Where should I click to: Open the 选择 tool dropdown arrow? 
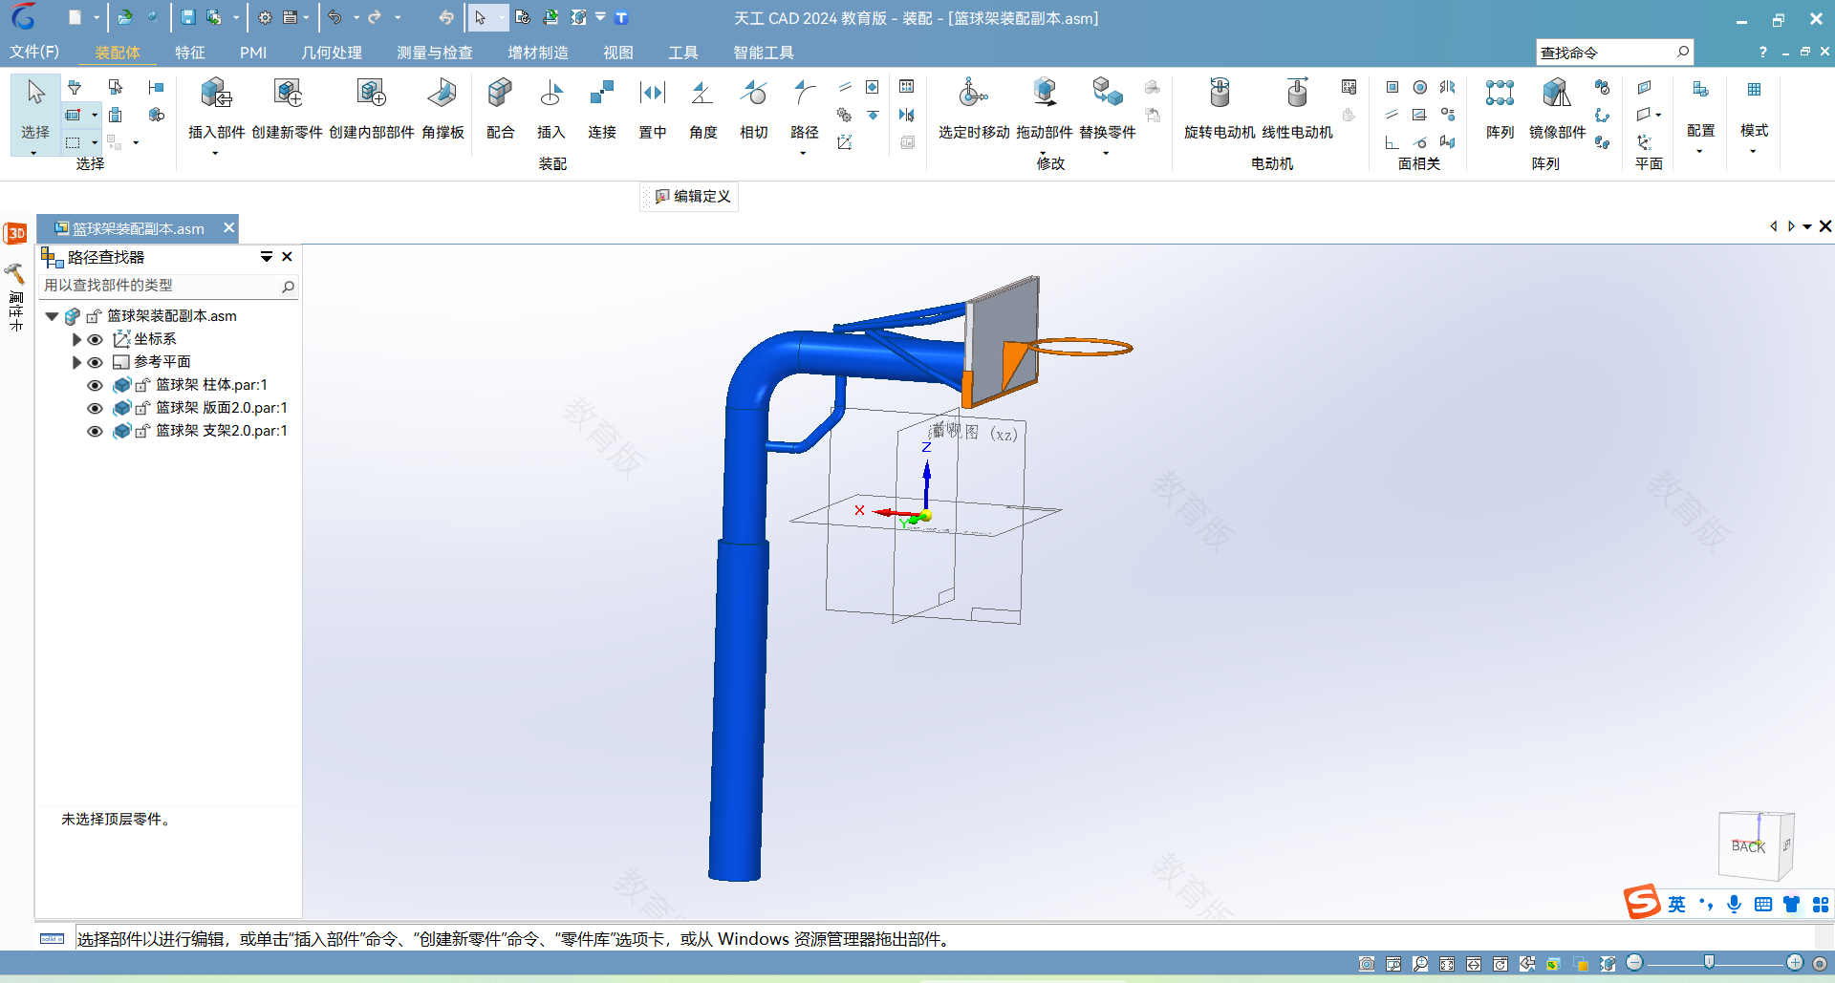pyautogui.click(x=33, y=153)
